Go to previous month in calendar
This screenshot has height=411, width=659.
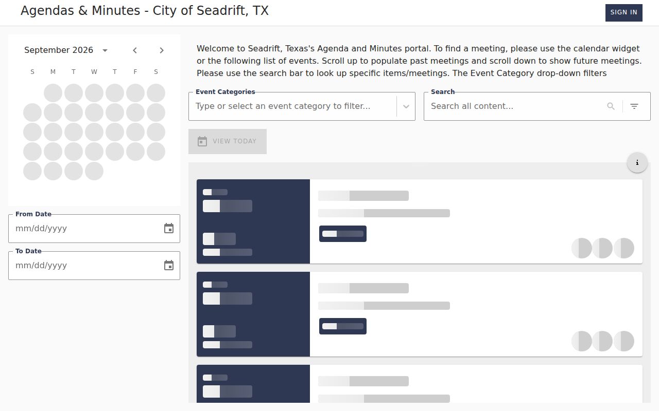pos(135,50)
